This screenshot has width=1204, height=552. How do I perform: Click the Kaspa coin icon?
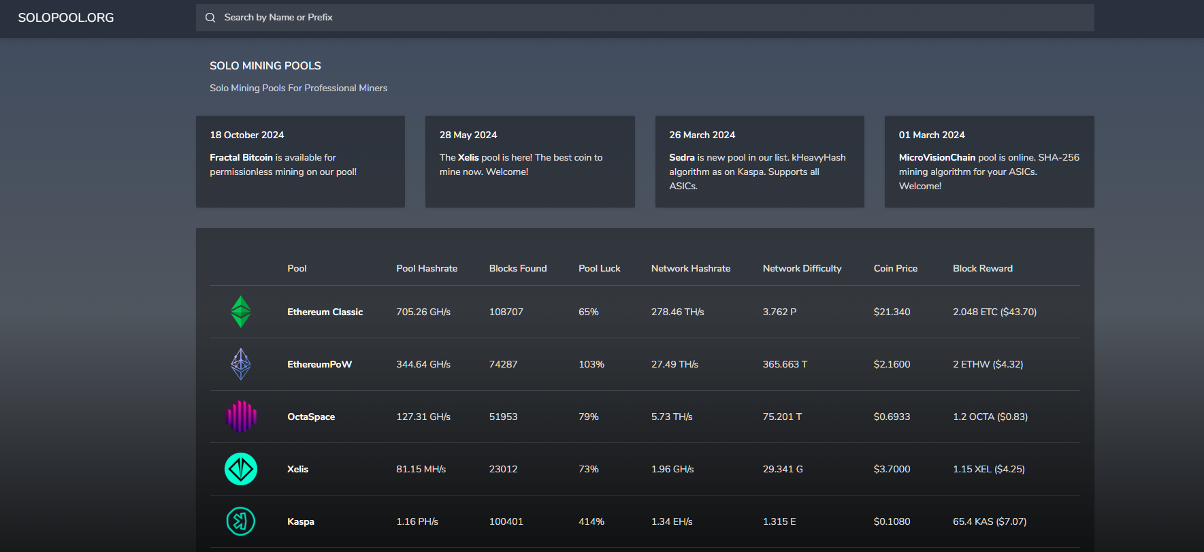pyautogui.click(x=241, y=521)
